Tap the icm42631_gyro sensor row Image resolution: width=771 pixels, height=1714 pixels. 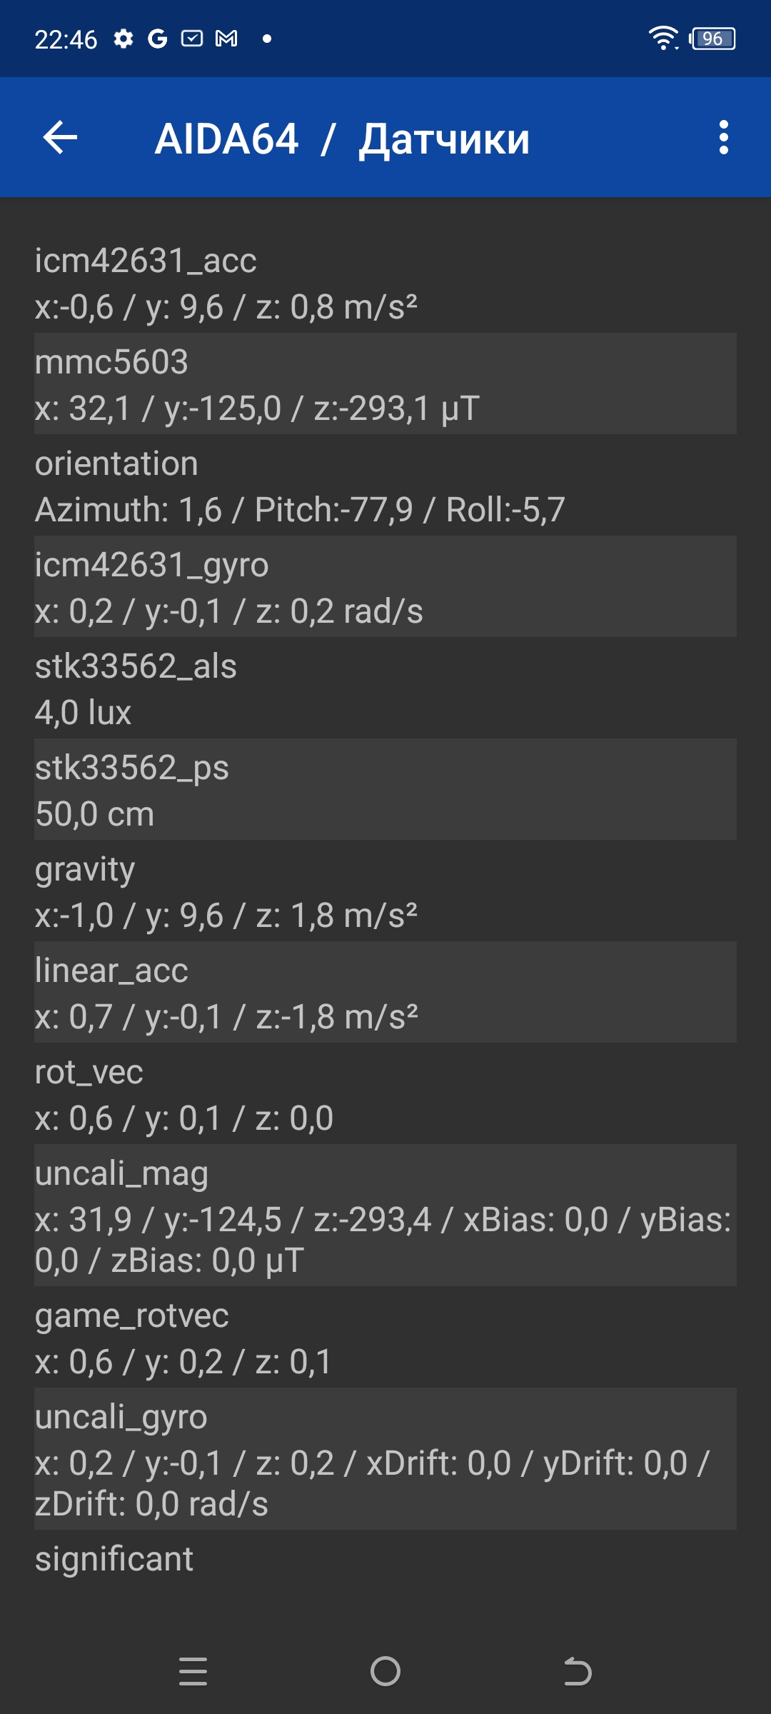[x=385, y=587]
